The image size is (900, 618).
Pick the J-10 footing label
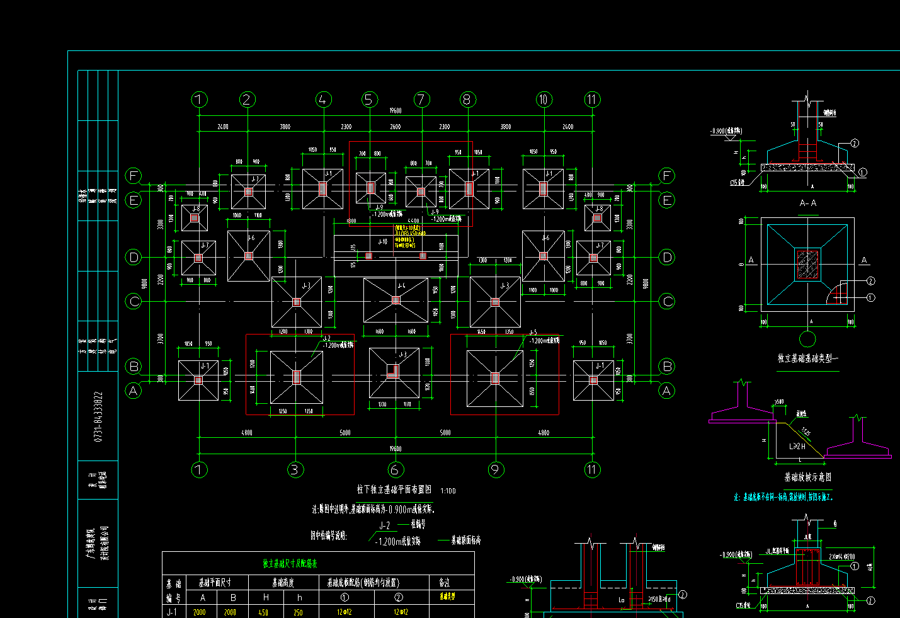tap(382, 241)
